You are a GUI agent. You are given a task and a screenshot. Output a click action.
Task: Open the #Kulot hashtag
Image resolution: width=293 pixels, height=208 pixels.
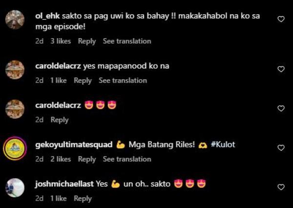(x=223, y=144)
